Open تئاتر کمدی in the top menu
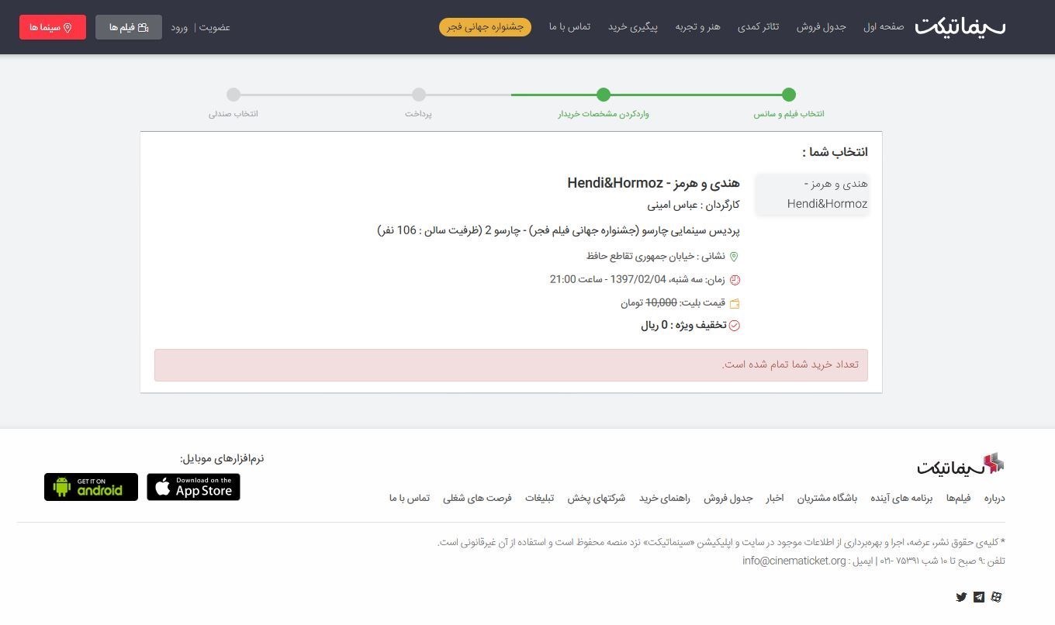1055x625 pixels. pyautogui.click(x=758, y=27)
